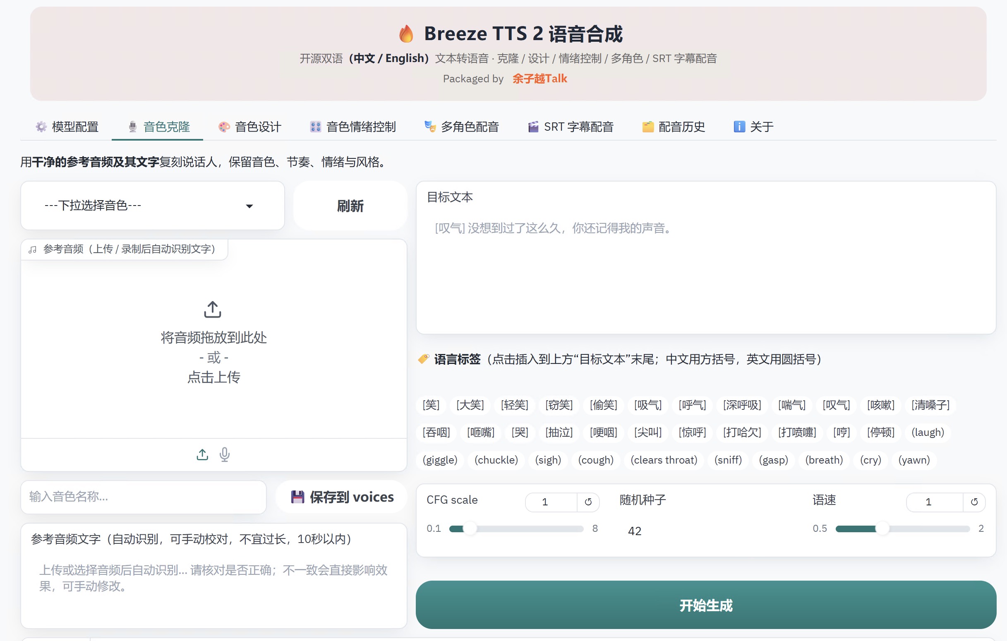The image size is (1007, 641).
Task: Insert the (clears throat) tag
Action: [x=664, y=460]
